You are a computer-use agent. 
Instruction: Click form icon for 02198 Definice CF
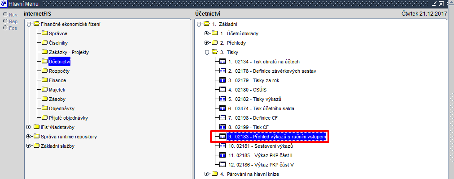point(223,117)
